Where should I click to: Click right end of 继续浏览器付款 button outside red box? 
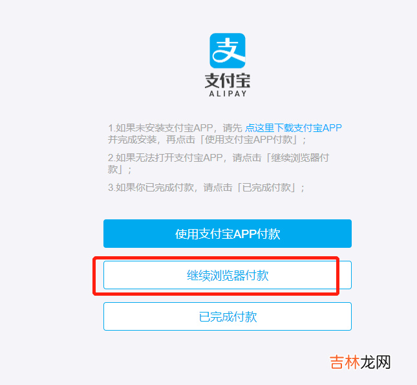pyautogui.click(x=345, y=275)
